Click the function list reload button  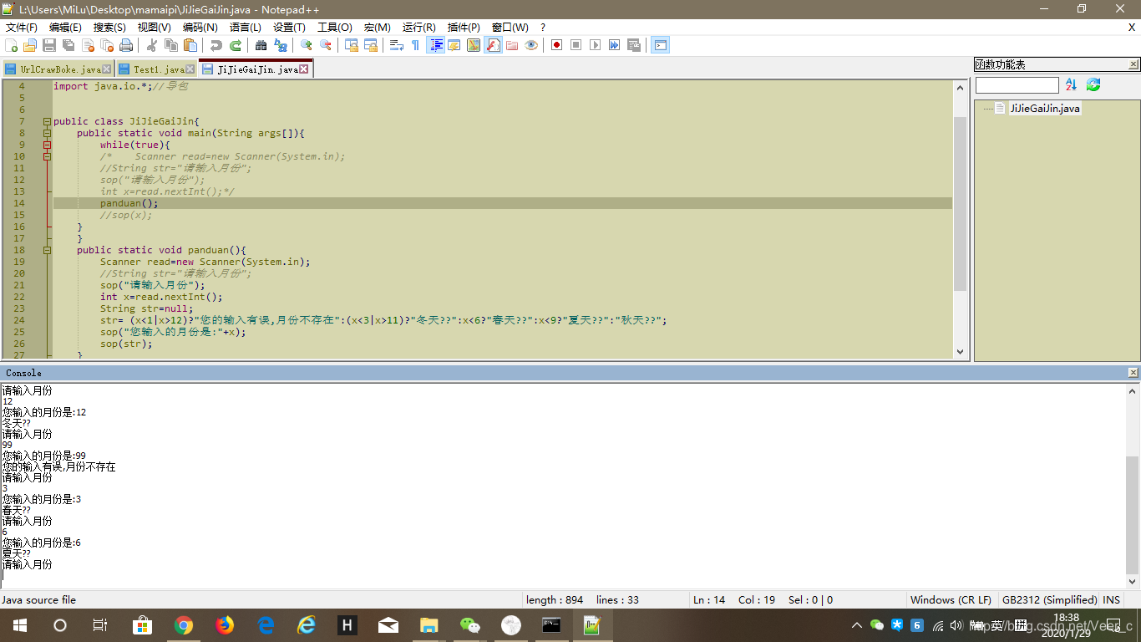[1093, 85]
